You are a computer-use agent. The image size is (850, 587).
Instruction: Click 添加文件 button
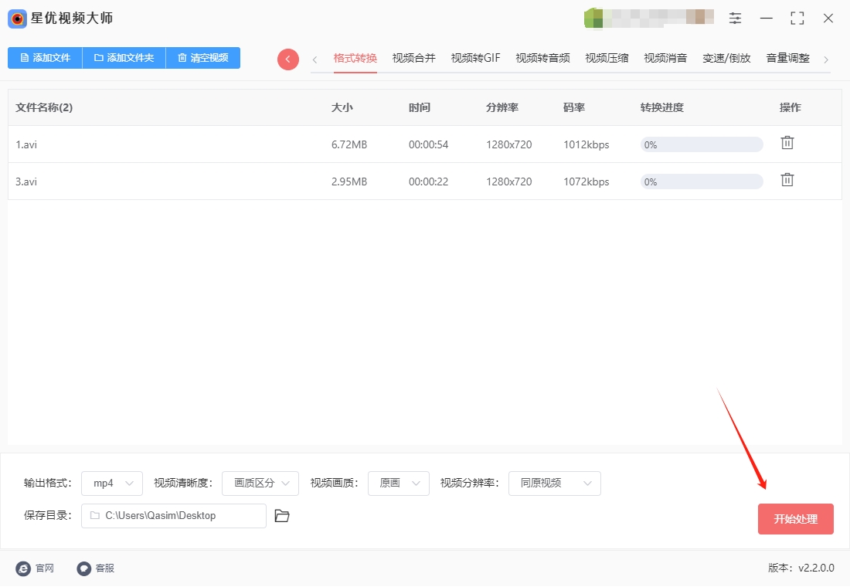click(x=45, y=58)
